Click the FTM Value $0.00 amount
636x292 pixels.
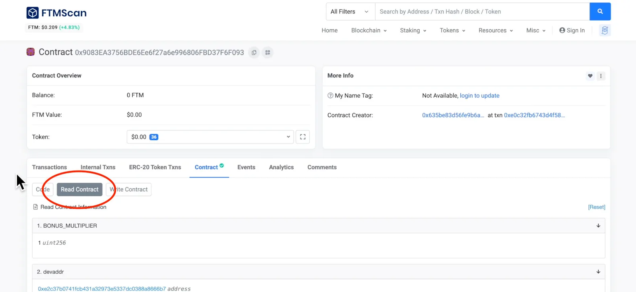[134, 115]
